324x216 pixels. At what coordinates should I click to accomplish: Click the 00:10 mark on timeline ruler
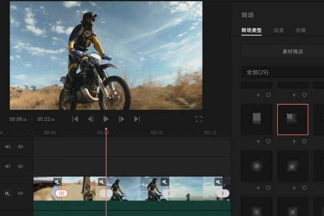[157, 132]
